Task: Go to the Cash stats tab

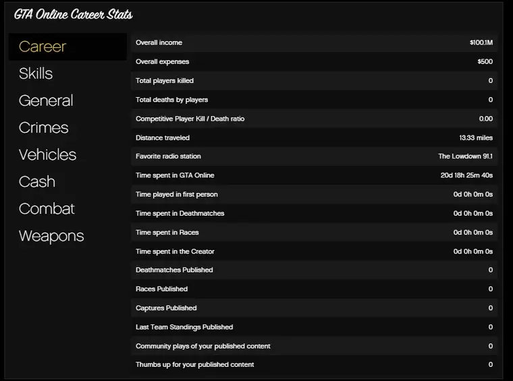Action: pyautogui.click(x=37, y=181)
